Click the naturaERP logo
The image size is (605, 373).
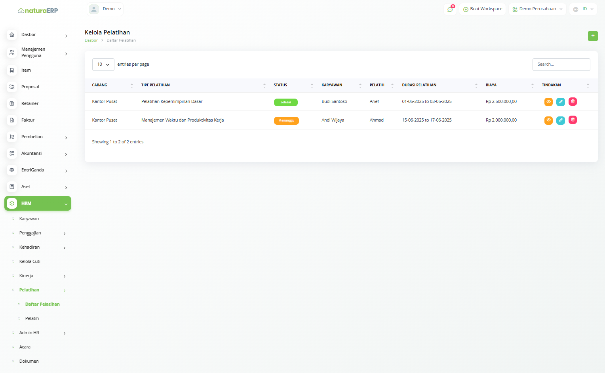point(38,11)
